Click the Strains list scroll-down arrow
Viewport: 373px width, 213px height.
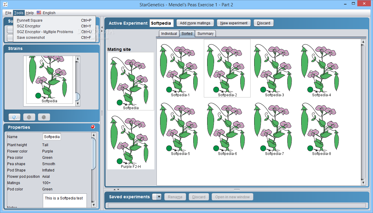[x=77, y=103]
